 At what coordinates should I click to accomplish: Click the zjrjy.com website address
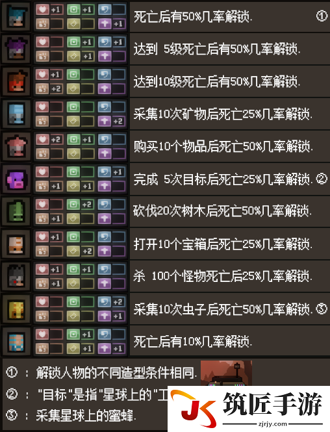pyautogui.click(x=273, y=424)
